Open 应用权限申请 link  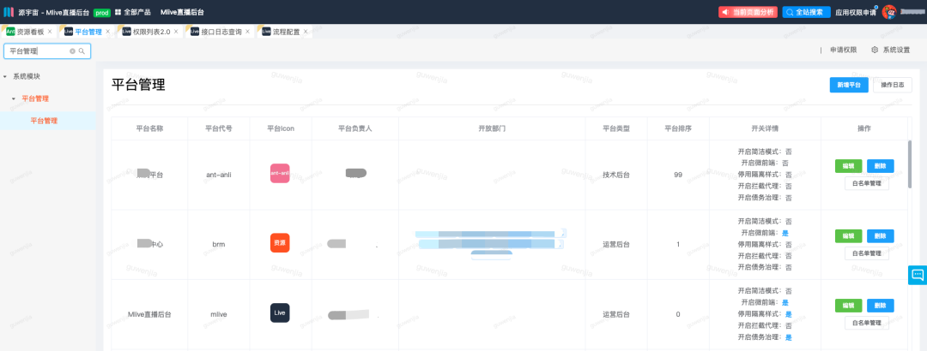856,12
